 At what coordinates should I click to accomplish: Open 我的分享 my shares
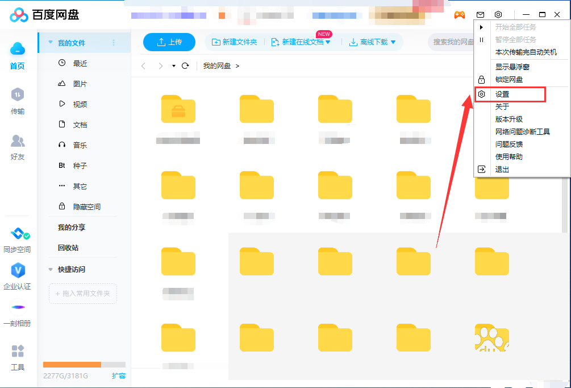point(72,227)
